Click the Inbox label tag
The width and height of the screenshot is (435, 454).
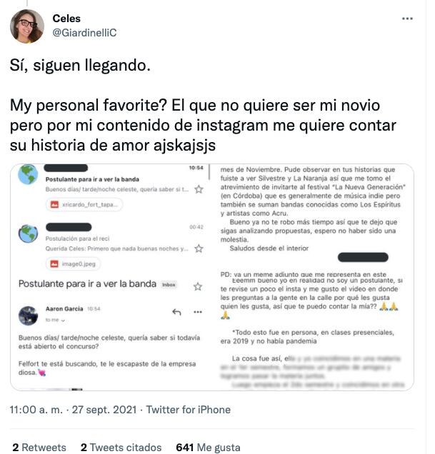click(x=169, y=285)
